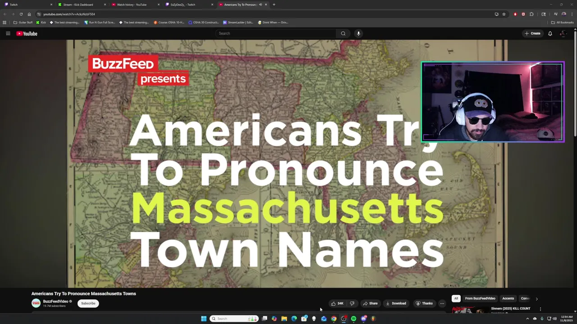Screen dimensions: 577x324
Task: Click the YouTube search field
Action: pyautogui.click(x=276, y=33)
